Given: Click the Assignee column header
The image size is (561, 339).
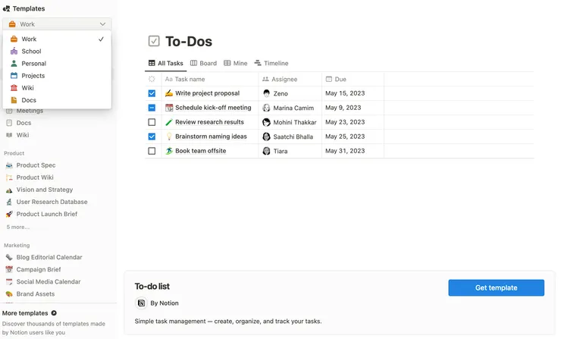Looking at the screenshot, I should [290, 79].
